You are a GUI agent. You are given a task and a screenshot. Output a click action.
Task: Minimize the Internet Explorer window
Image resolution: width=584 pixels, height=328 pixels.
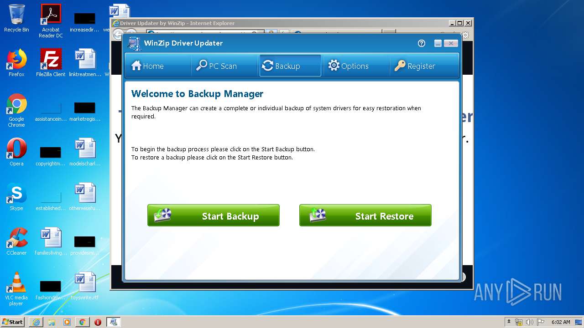pyautogui.click(x=452, y=23)
